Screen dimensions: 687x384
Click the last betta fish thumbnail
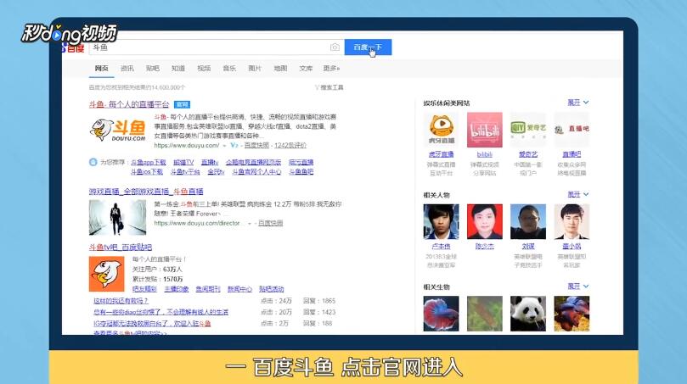pyautogui.click(x=572, y=314)
